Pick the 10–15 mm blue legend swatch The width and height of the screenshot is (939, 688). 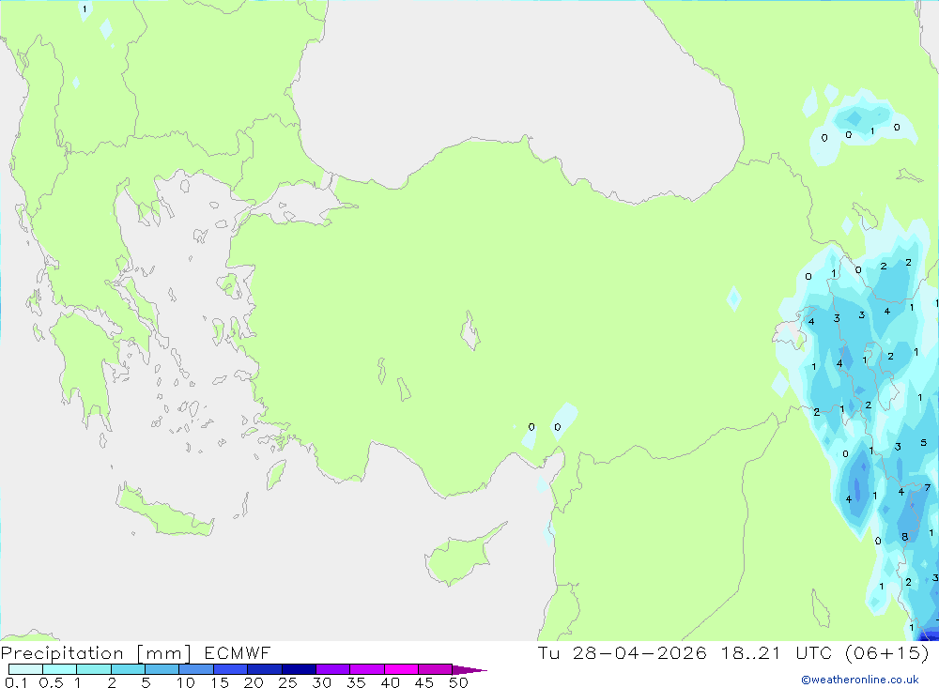(196, 669)
